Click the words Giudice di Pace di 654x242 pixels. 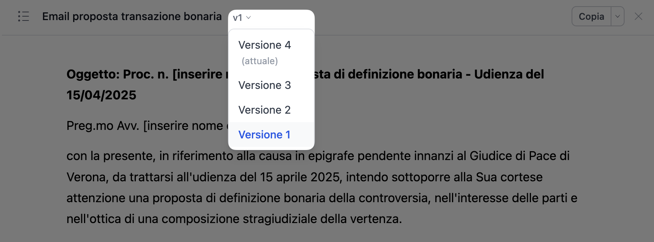pyautogui.click(x=520, y=156)
